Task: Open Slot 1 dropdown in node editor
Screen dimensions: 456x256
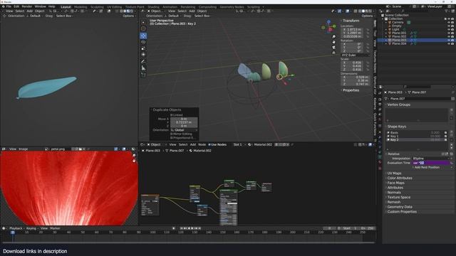Action: pyautogui.click(x=239, y=144)
